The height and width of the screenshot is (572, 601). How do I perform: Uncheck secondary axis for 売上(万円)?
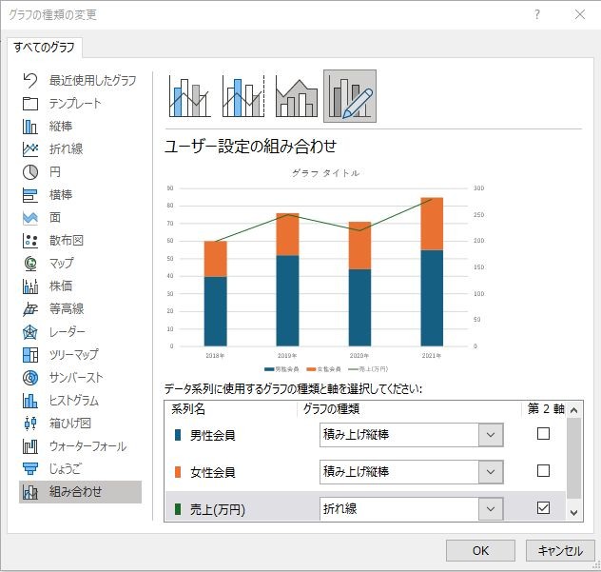pyautogui.click(x=543, y=507)
